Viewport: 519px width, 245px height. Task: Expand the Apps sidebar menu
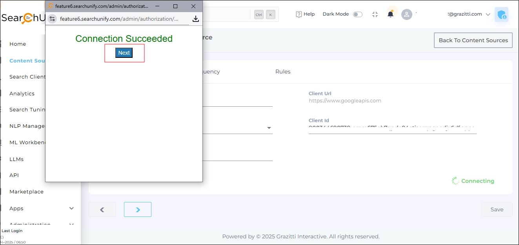(71, 208)
